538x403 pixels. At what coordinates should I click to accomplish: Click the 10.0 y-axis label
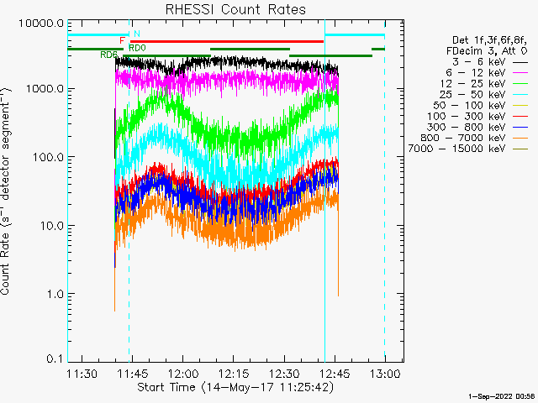click(x=51, y=226)
